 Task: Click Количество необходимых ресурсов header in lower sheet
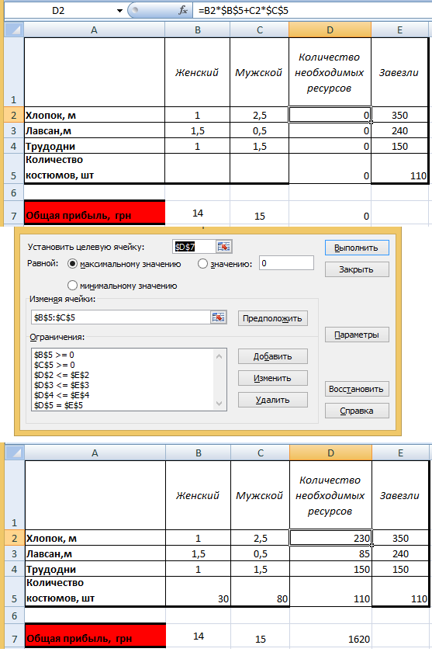point(330,495)
